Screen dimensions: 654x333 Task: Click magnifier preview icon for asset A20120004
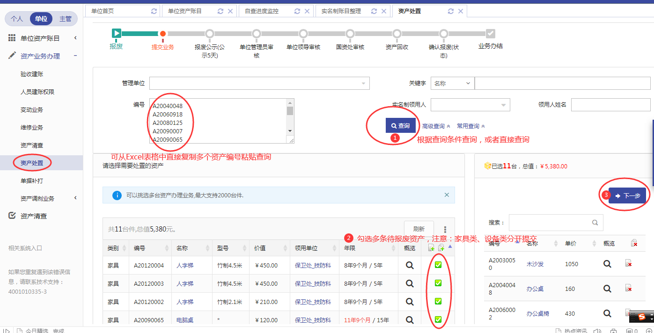click(410, 265)
